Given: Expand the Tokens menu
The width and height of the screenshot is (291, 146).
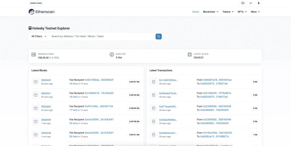Looking at the screenshot, I should point(228,12).
